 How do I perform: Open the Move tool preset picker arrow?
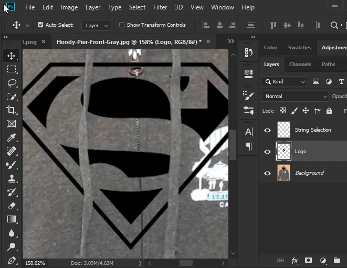pyautogui.click(x=27, y=25)
